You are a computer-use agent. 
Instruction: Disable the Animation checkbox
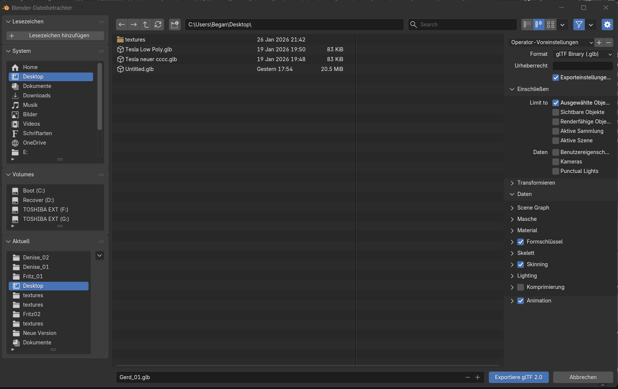pos(521,301)
